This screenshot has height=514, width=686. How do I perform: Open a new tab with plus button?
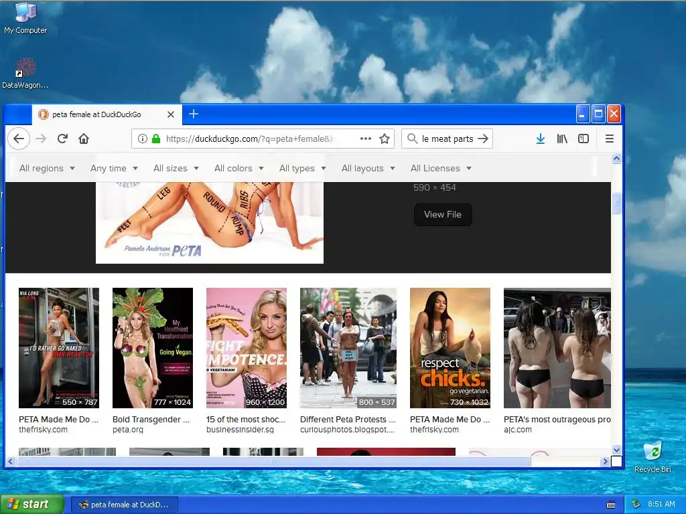[194, 114]
